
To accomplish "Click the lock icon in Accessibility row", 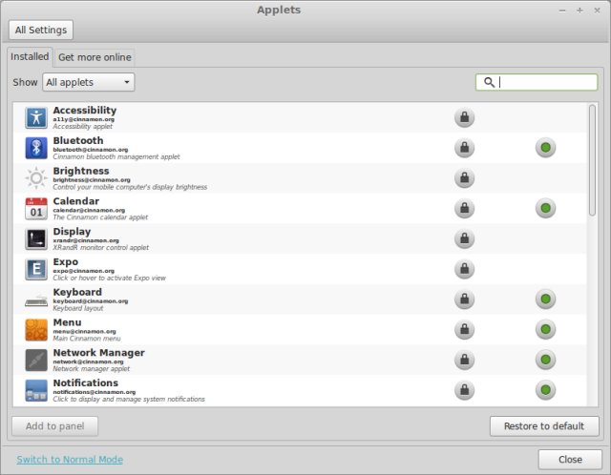I will (465, 117).
